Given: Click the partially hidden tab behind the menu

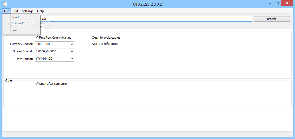Looking at the screenshot, I should (42, 26).
